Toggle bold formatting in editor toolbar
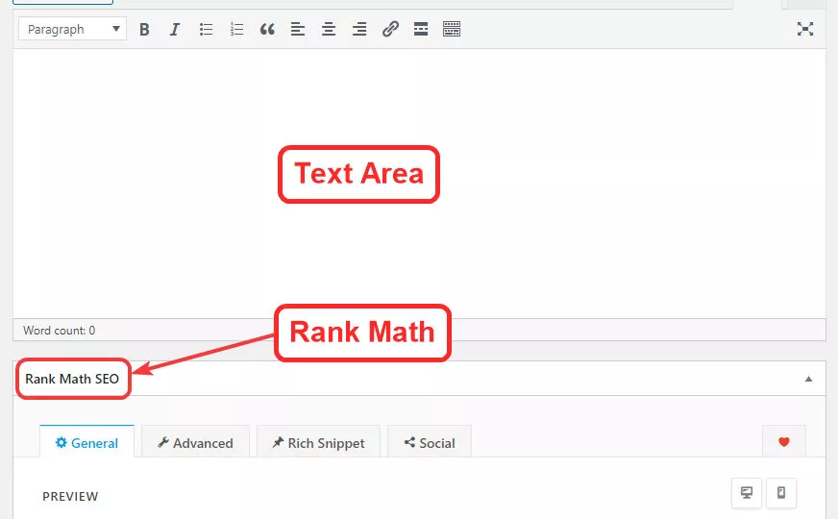Screen dimensions: 838x519 (144, 29)
